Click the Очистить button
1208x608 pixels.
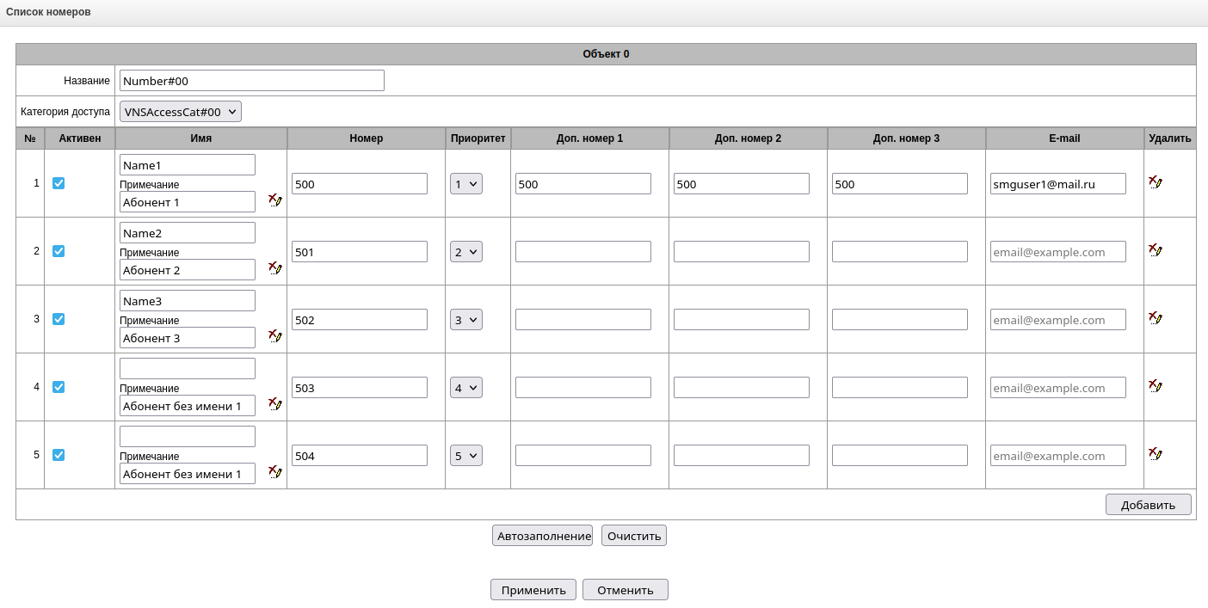[634, 536]
